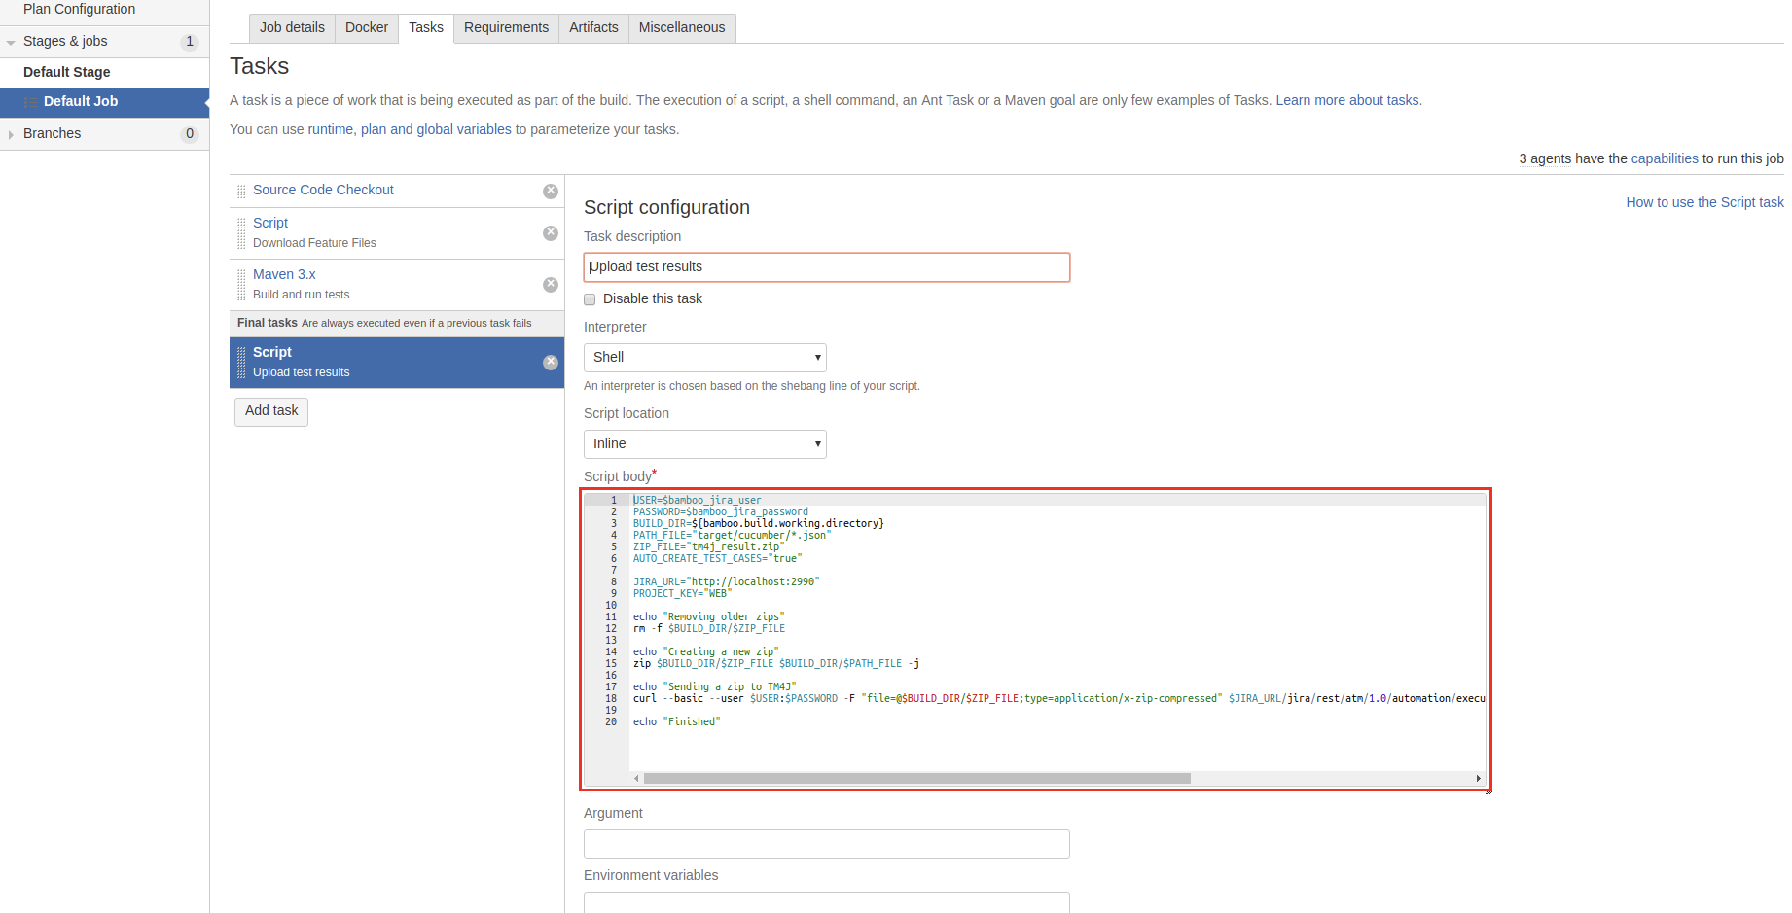This screenshot has height=913, width=1792.
Task: Delete the Download Feature Files script task
Action: [x=551, y=233]
